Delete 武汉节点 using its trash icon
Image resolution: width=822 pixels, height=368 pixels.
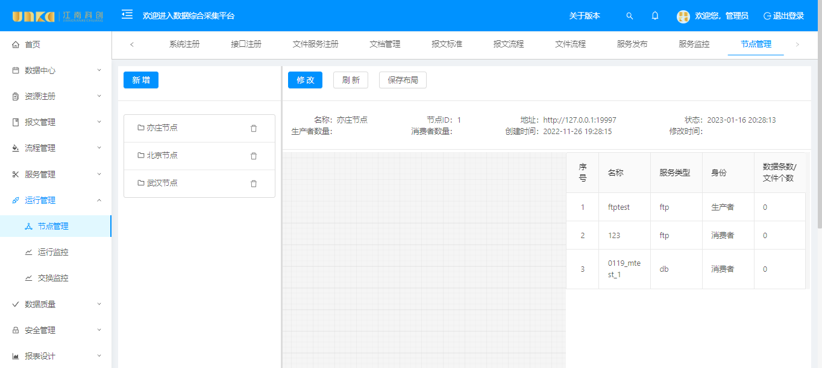tap(254, 183)
